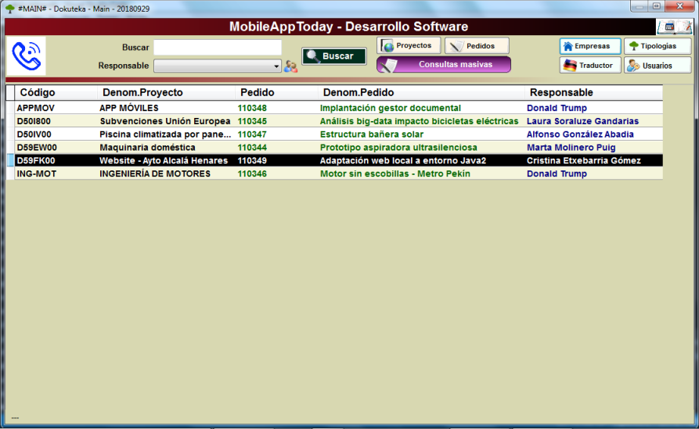699x429 pixels.
Task: Select the D50IV00 code cell
Action: click(34, 134)
